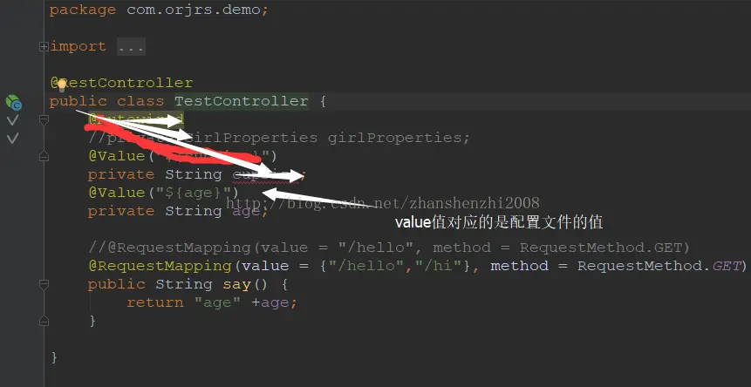Click the package name com.orjrs.demo
Image resolution: width=751 pixels, height=387 pixels.
194,10
